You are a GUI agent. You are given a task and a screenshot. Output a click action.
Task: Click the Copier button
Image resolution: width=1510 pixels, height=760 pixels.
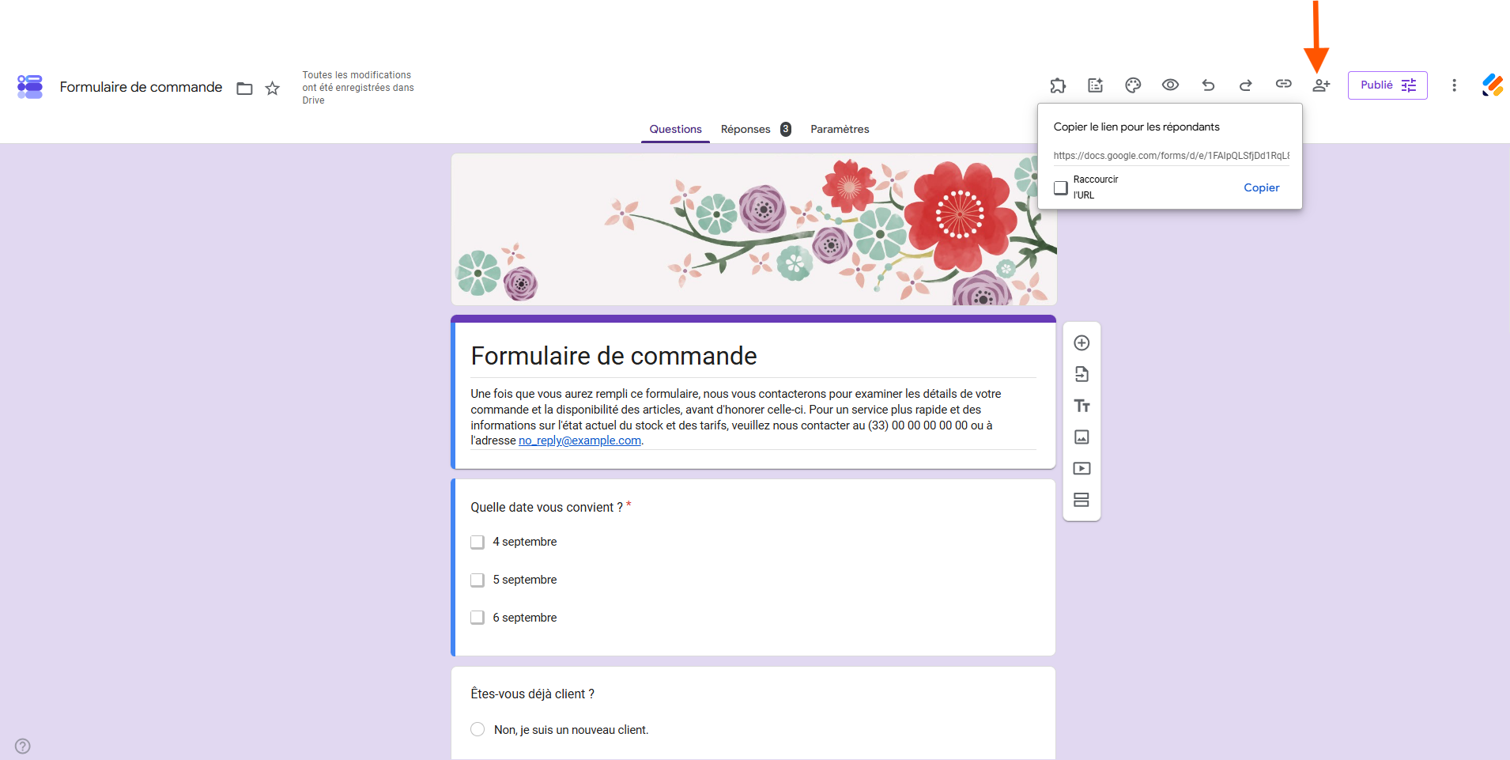click(x=1261, y=187)
